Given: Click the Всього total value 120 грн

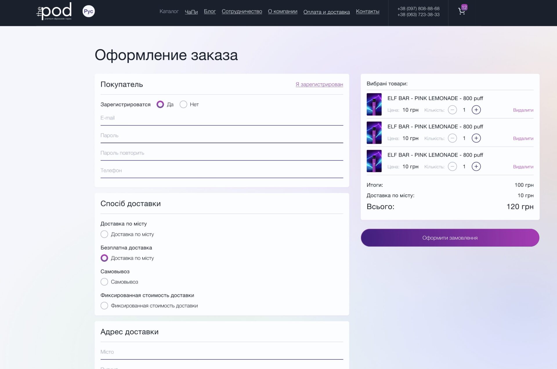Looking at the screenshot, I should (x=520, y=207).
